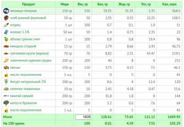Click the pollock fish icon
The height and width of the screenshot is (127, 184).
pos(6,96)
